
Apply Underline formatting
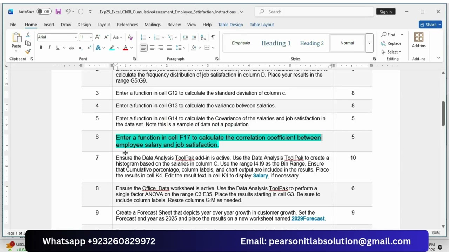[58, 48]
